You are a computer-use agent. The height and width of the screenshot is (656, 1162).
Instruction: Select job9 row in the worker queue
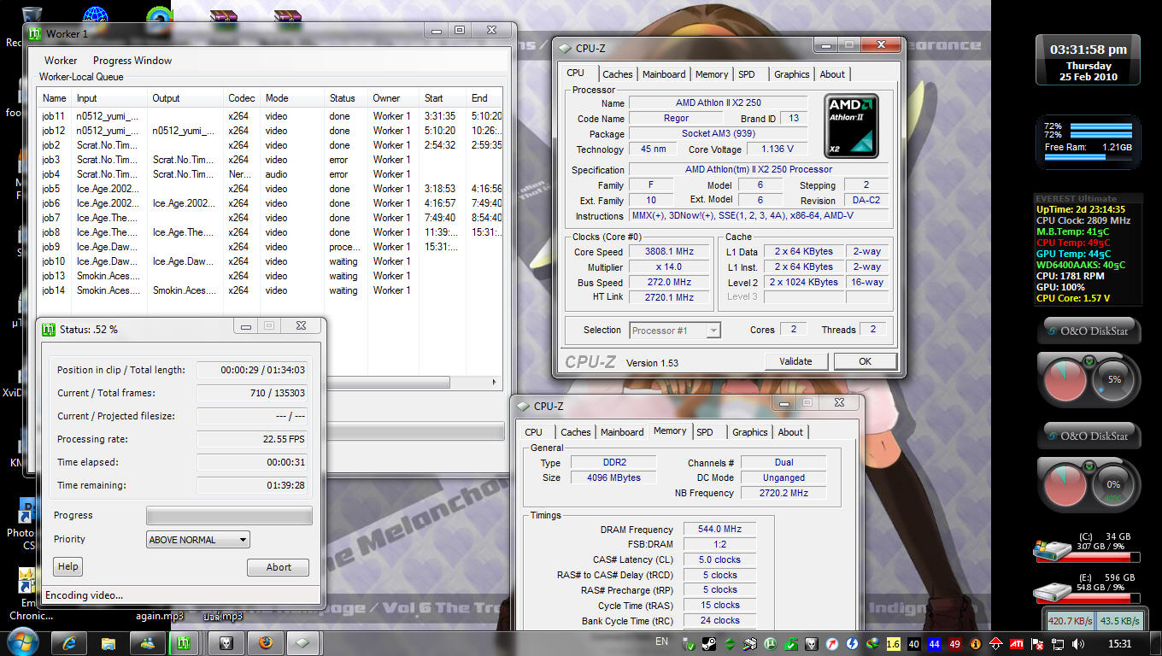[271, 247]
